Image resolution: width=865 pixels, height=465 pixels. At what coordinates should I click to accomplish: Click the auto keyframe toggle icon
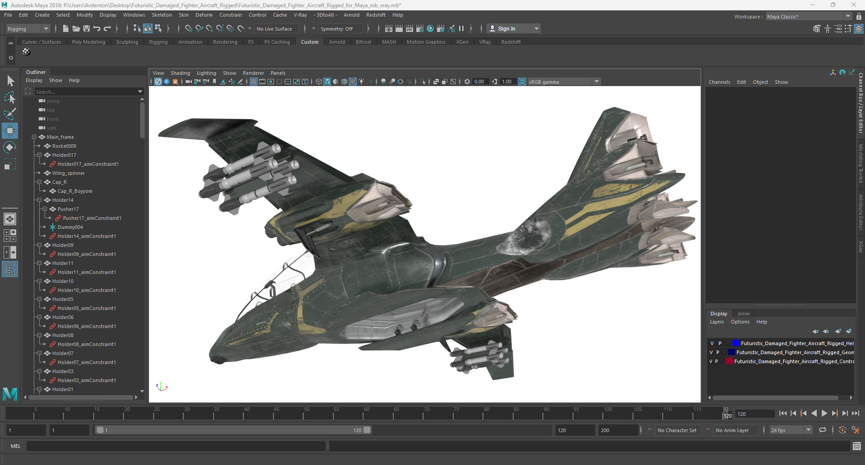pyautogui.click(x=842, y=430)
